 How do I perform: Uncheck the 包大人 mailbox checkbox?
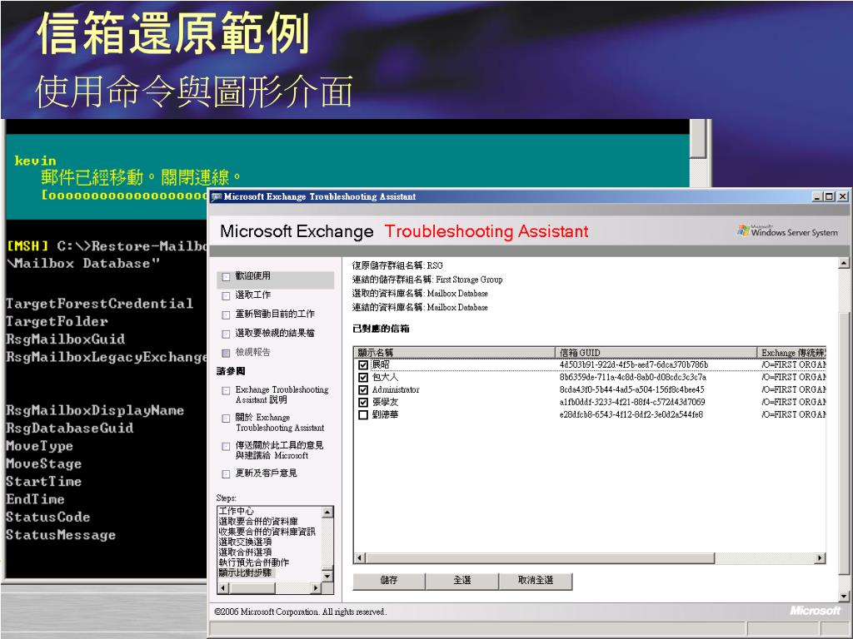coord(363,378)
